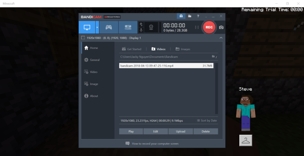
Task: Click the Edit button
Action: (156, 132)
